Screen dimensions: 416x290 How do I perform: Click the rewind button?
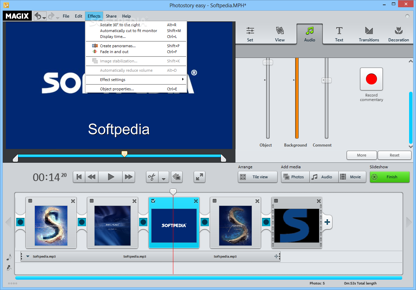coord(91,177)
